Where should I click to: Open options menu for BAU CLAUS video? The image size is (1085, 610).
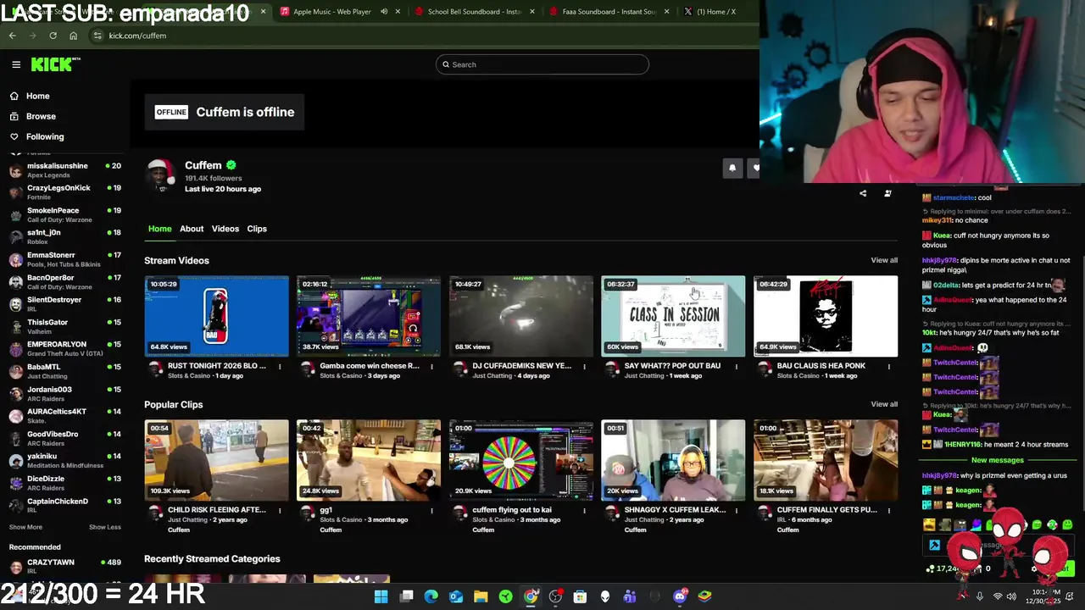pos(888,367)
